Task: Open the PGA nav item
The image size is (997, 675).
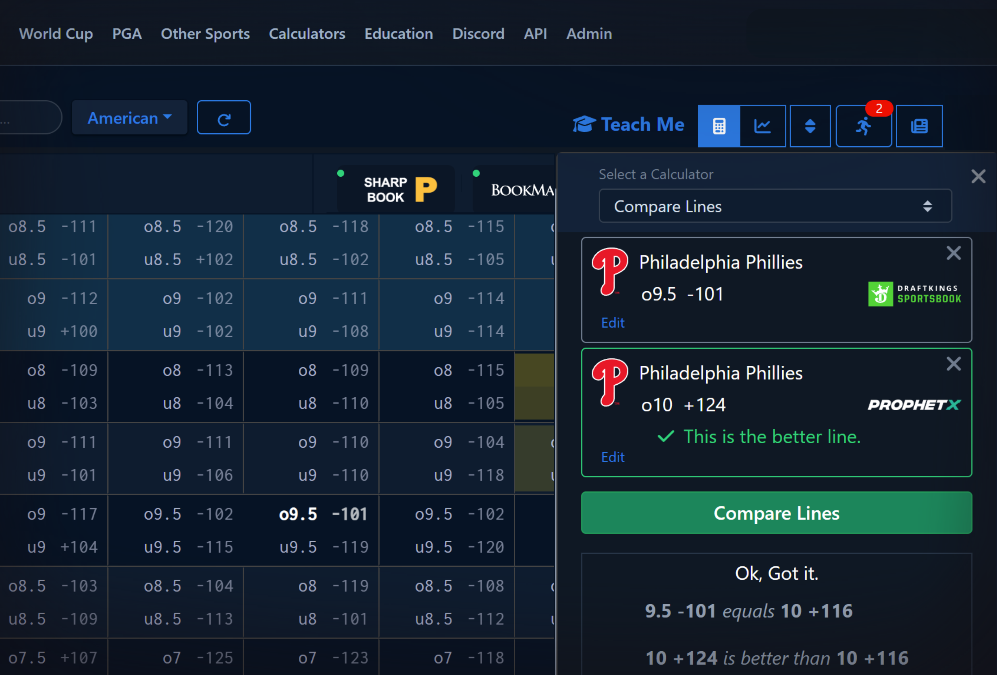Action: pos(127,34)
